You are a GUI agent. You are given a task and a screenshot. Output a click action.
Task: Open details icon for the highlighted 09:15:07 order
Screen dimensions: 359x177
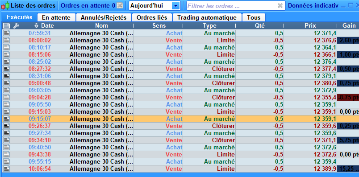point(7,119)
